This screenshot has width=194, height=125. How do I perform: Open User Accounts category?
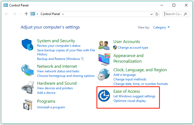point(127,42)
